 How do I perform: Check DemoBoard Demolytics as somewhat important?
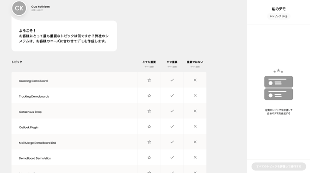click(172, 157)
